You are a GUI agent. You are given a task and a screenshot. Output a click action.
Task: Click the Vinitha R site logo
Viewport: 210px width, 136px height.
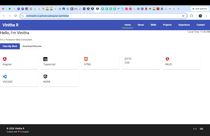[x=10, y=25]
